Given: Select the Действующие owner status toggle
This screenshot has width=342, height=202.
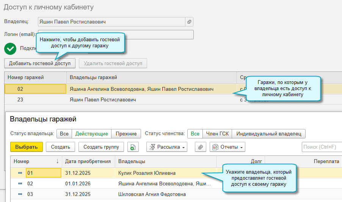Looking at the screenshot, I should (x=91, y=134).
